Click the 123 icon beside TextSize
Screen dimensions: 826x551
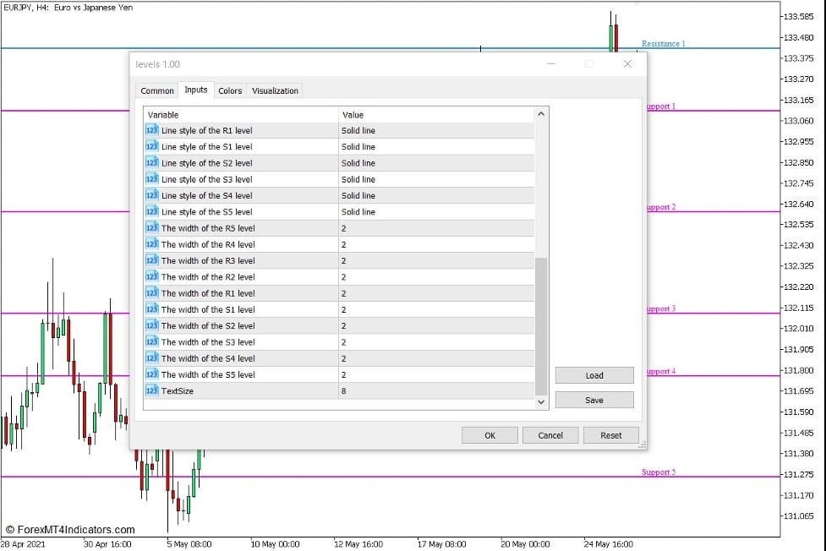[x=151, y=390]
